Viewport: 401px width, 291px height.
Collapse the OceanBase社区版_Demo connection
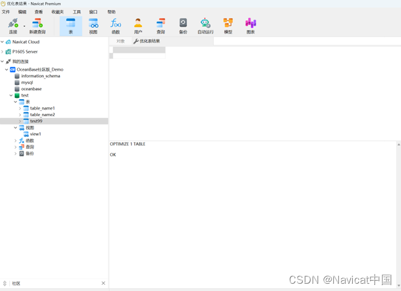[7, 69]
